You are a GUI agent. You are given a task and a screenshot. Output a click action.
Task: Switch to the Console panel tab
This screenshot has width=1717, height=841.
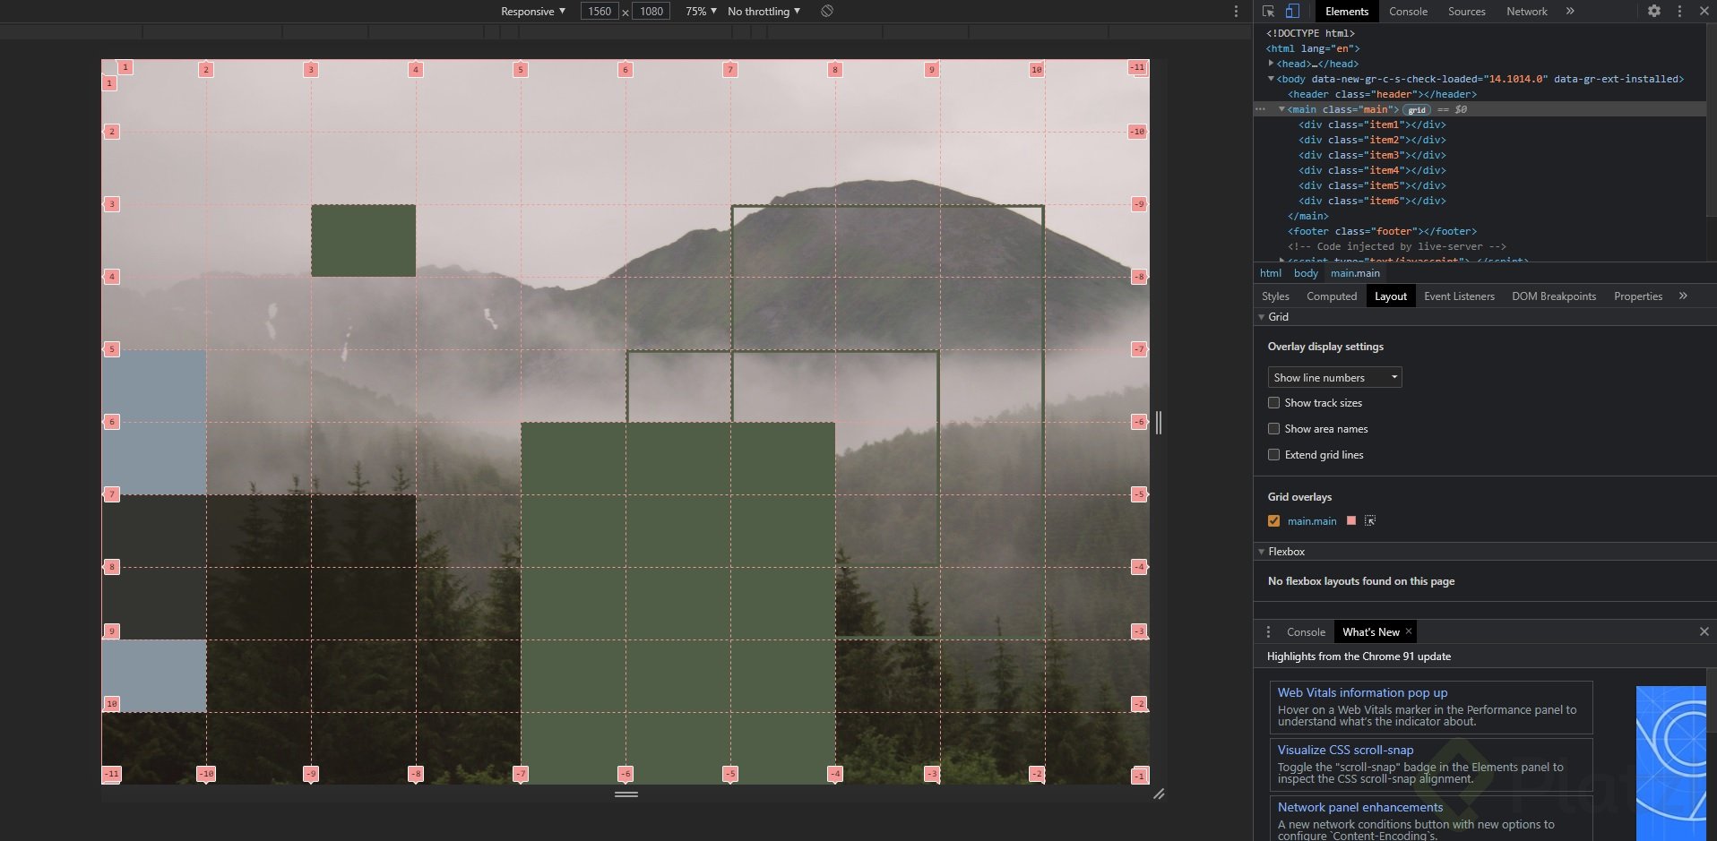point(1408,11)
